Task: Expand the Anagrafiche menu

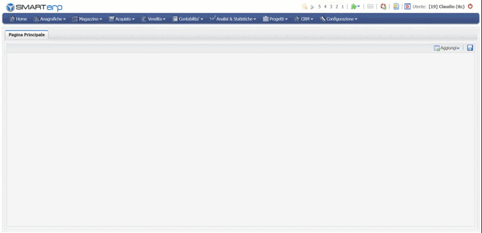Action: pyautogui.click(x=49, y=19)
